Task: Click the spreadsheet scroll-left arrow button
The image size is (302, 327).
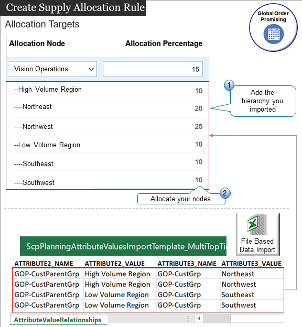Action: [199, 319]
